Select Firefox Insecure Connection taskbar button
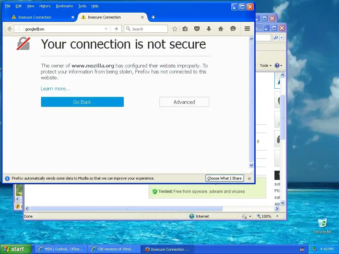339x254 pixels. (x=168, y=249)
